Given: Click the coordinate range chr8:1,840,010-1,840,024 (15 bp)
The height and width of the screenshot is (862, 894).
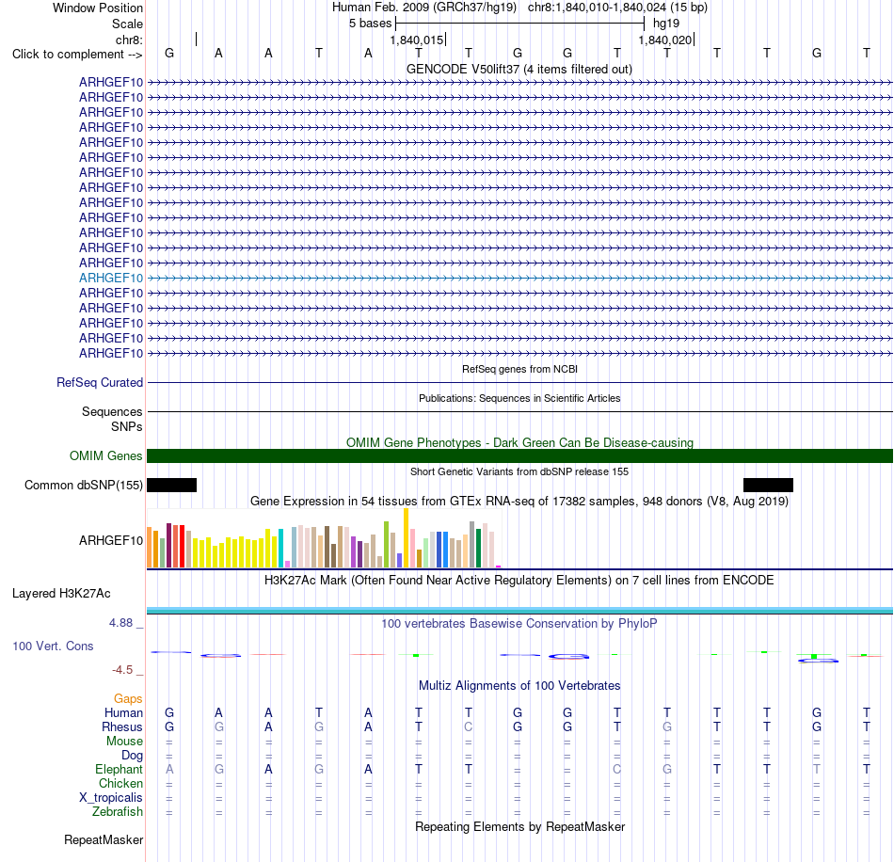Looking at the screenshot, I should pyautogui.click(x=617, y=8).
